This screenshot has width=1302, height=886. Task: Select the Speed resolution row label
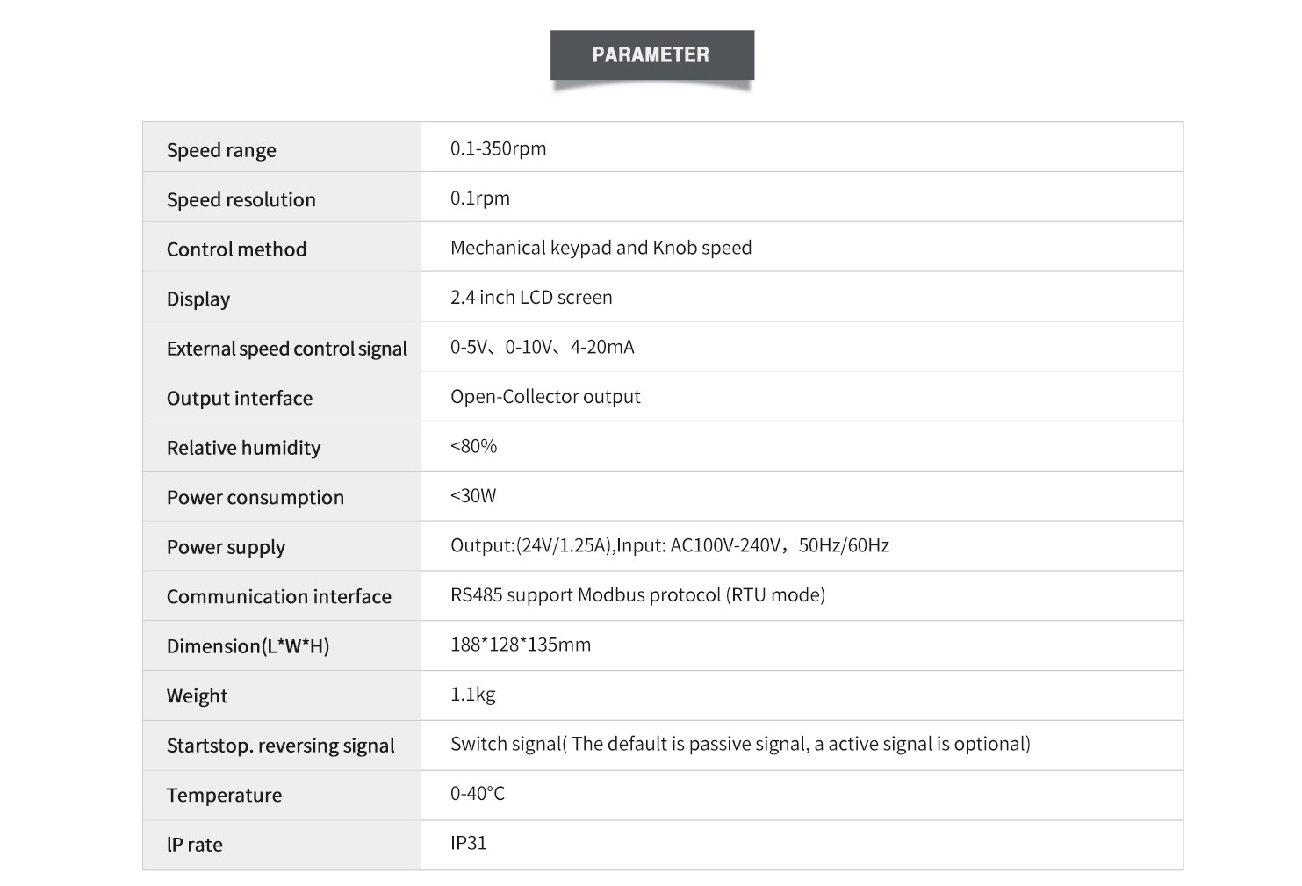tap(241, 200)
